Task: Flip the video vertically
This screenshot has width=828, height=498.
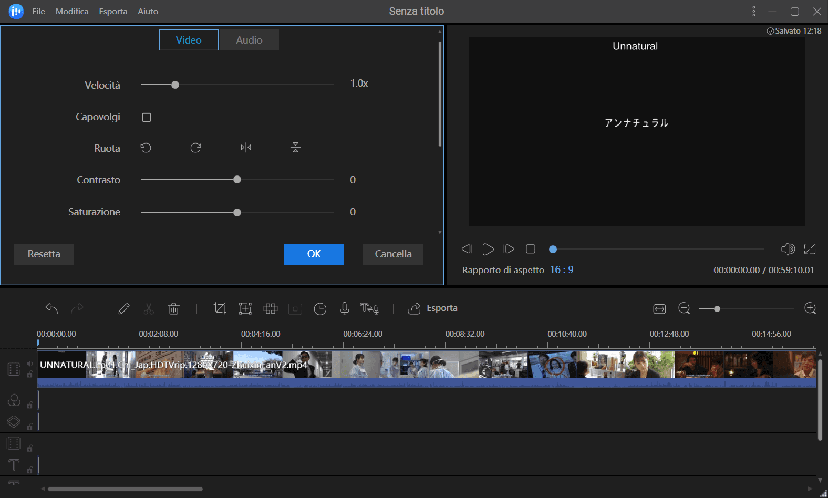Action: click(295, 148)
